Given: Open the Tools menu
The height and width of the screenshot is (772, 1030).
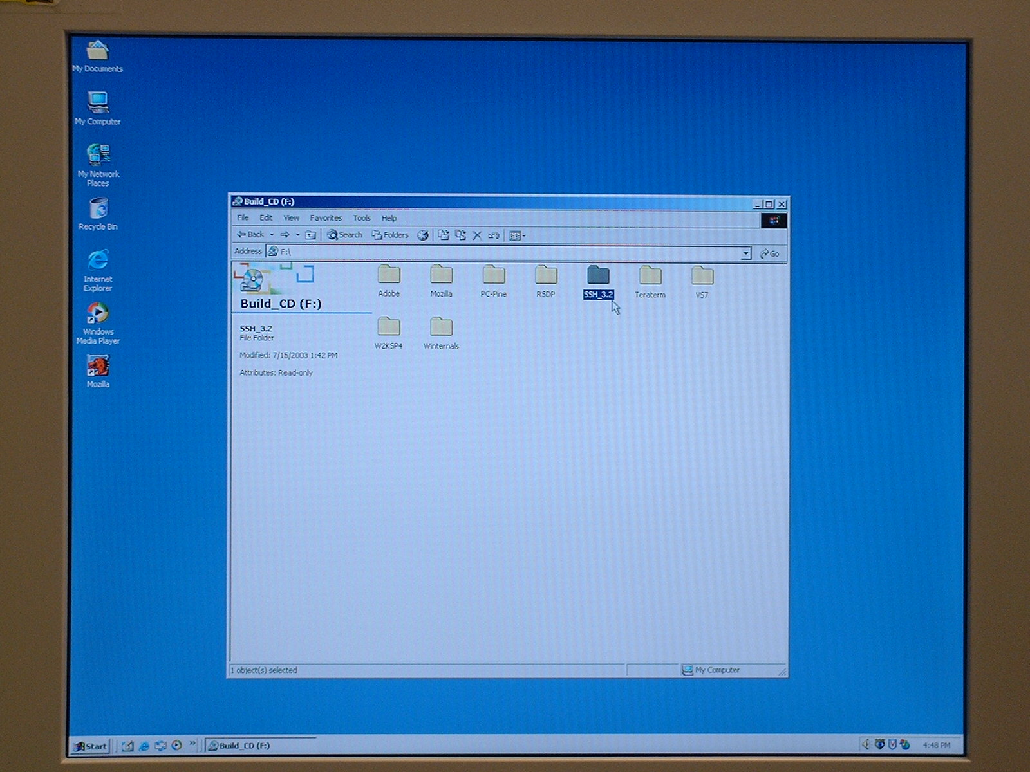Looking at the screenshot, I should point(361,218).
